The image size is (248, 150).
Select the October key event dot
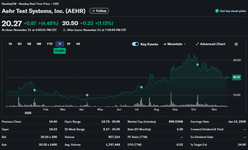tap(198, 65)
